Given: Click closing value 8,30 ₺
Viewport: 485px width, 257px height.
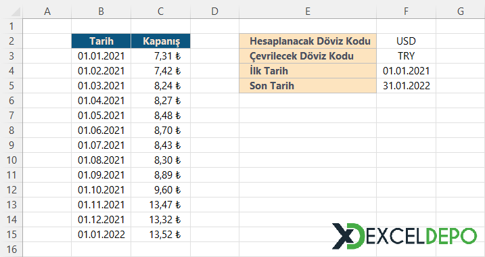Looking at the screenshot, I should click(160, 160).
